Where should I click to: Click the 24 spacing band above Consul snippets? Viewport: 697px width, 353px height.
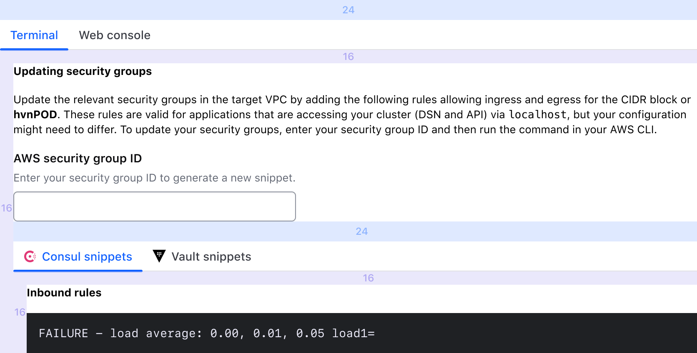click(361, 231)
